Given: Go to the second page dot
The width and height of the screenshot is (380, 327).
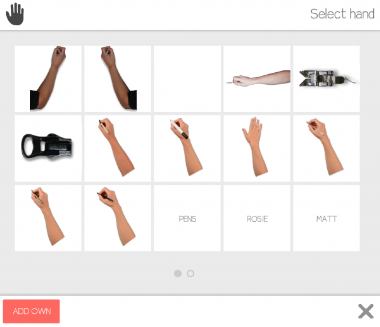Looking at the screenshot, I should [190, 274].
